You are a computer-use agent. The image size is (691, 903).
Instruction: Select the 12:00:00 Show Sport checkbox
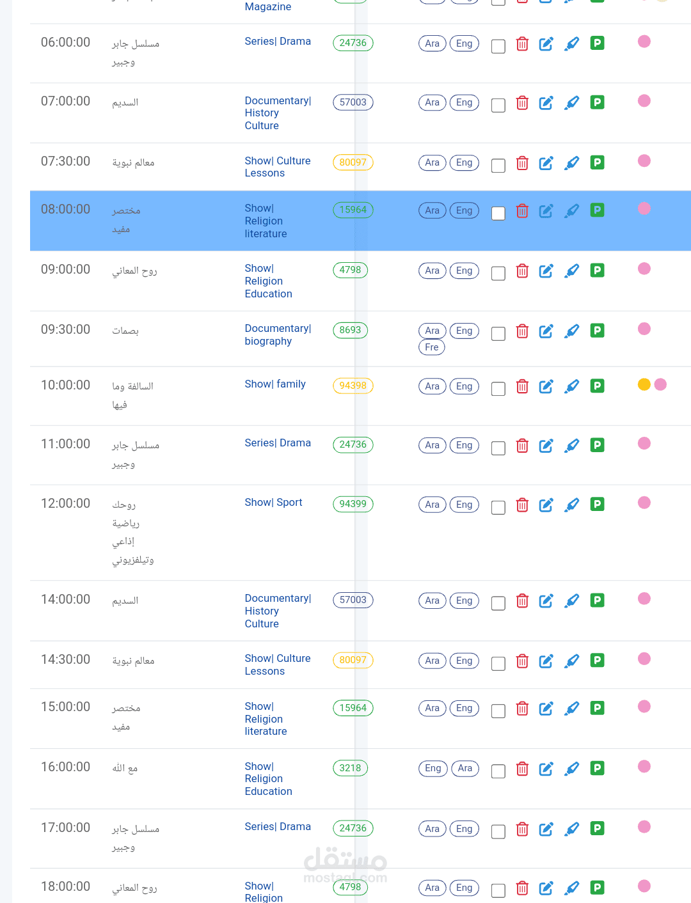498,507
